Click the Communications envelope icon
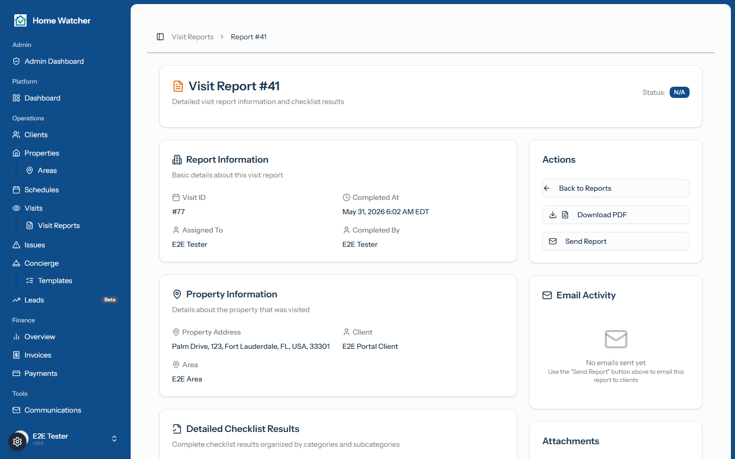Image resolution: width=735 pixels, height=459 pixels. (x=16, y=410)
